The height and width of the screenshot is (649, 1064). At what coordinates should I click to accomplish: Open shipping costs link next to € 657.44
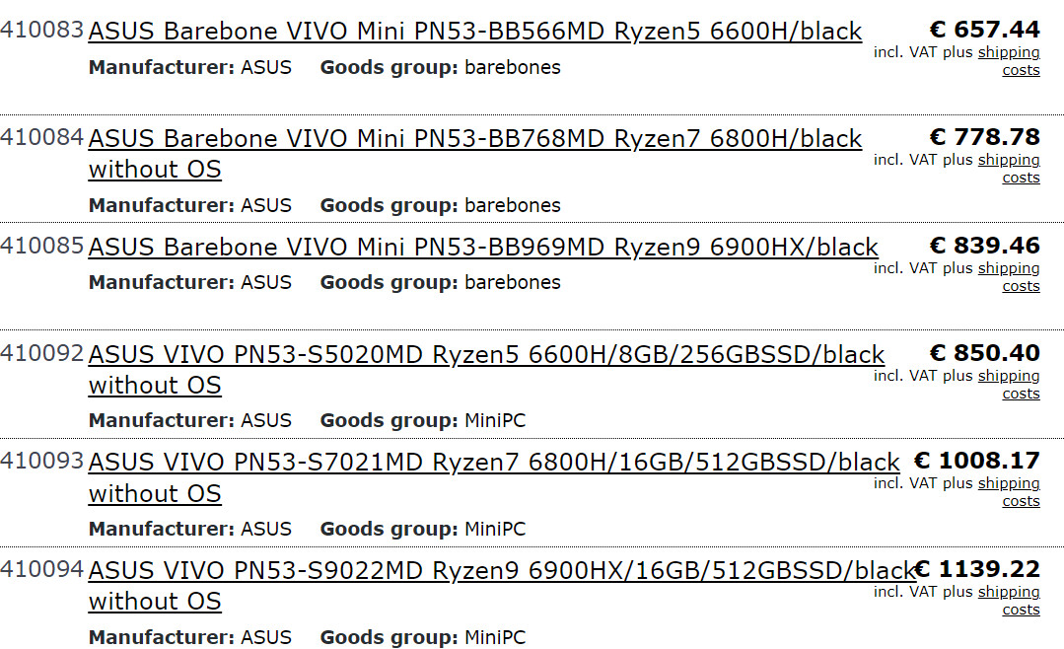click(1009, 51)
